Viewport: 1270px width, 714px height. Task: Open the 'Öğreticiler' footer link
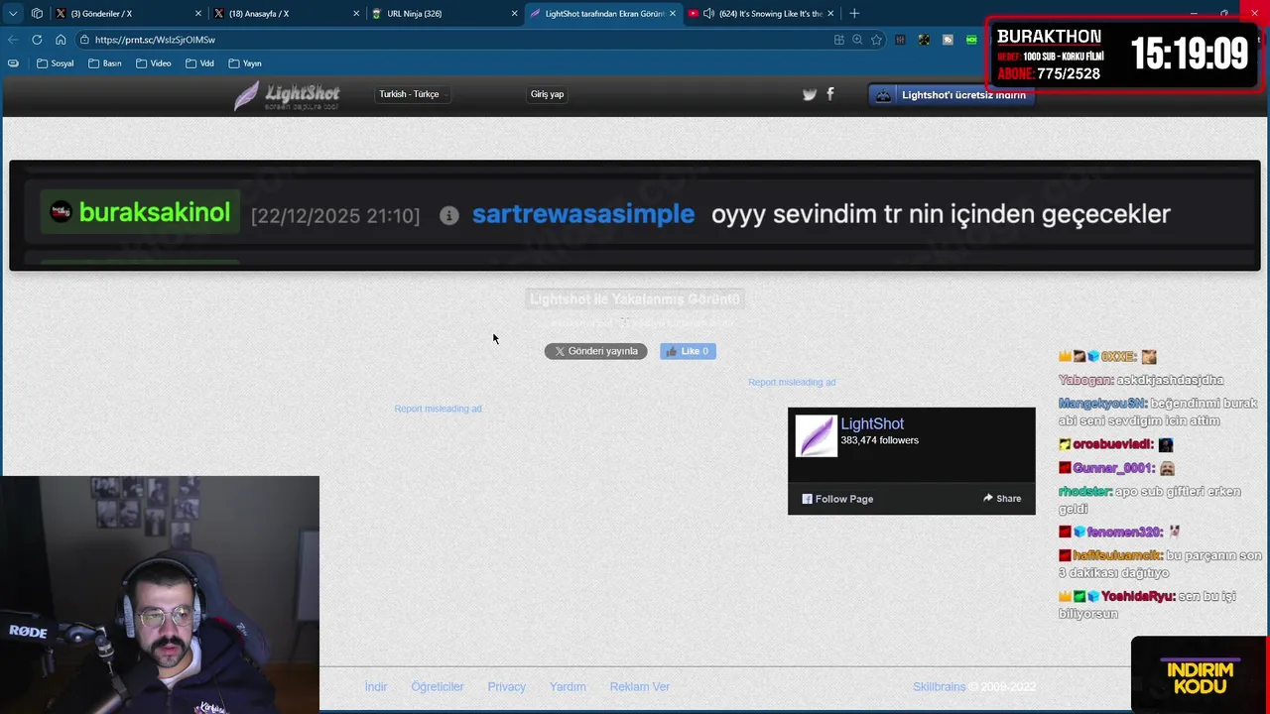(x=438, y=686)
